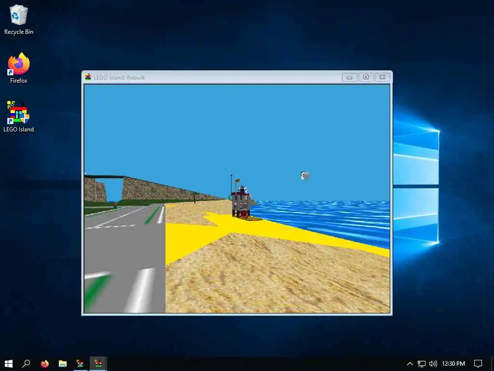Show hidden system tray icons
Screen dimensions: 494x371
tap(410, 364)
